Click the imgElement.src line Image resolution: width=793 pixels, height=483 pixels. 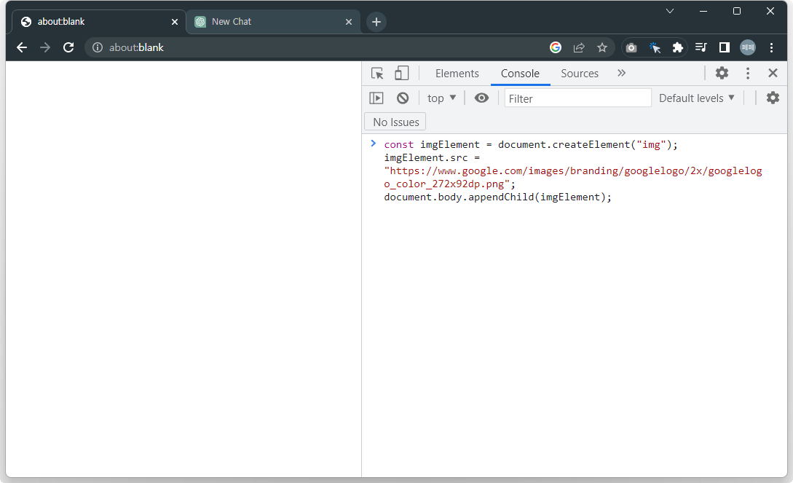(432, 158)
